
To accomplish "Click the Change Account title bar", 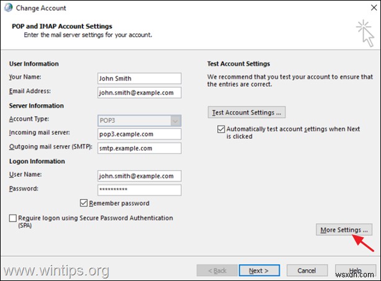I will pyautogui.click(x=186, y=8).
